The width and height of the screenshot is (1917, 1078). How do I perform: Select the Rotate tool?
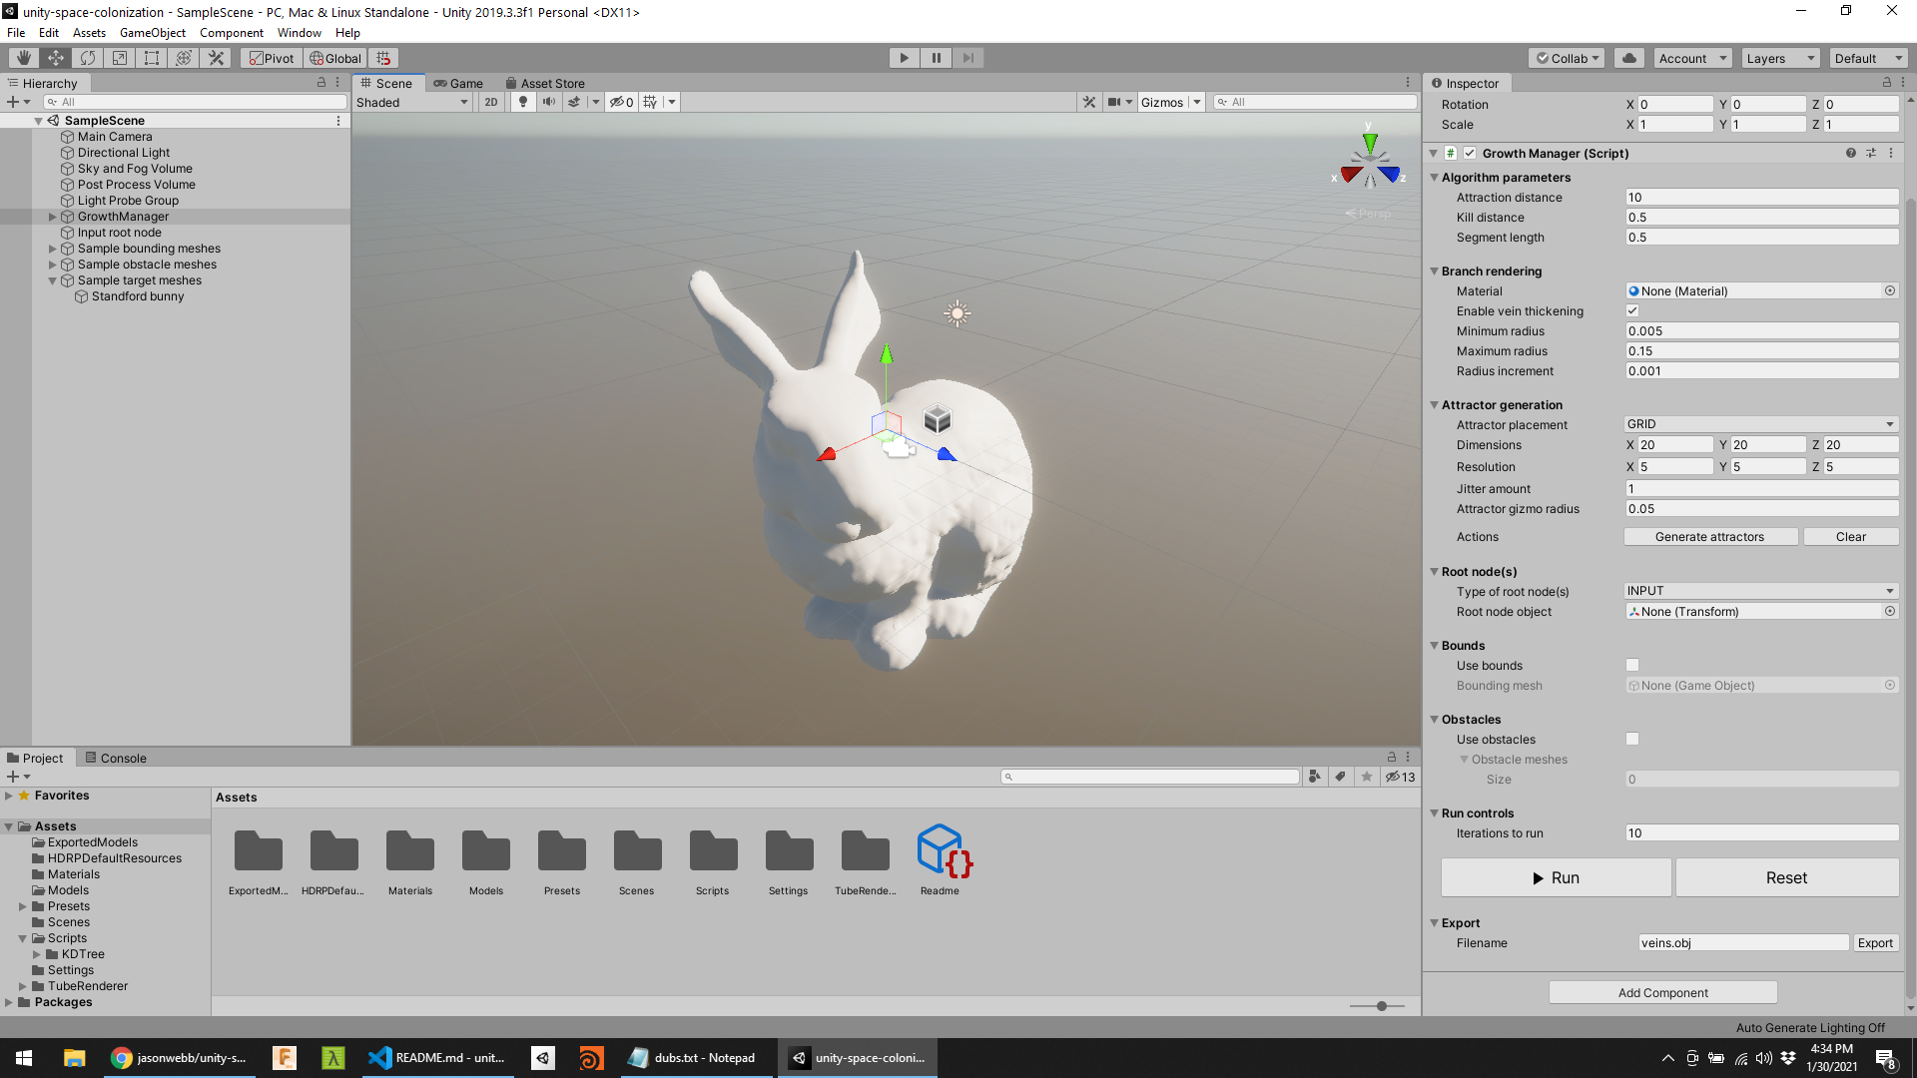[88, 58]
